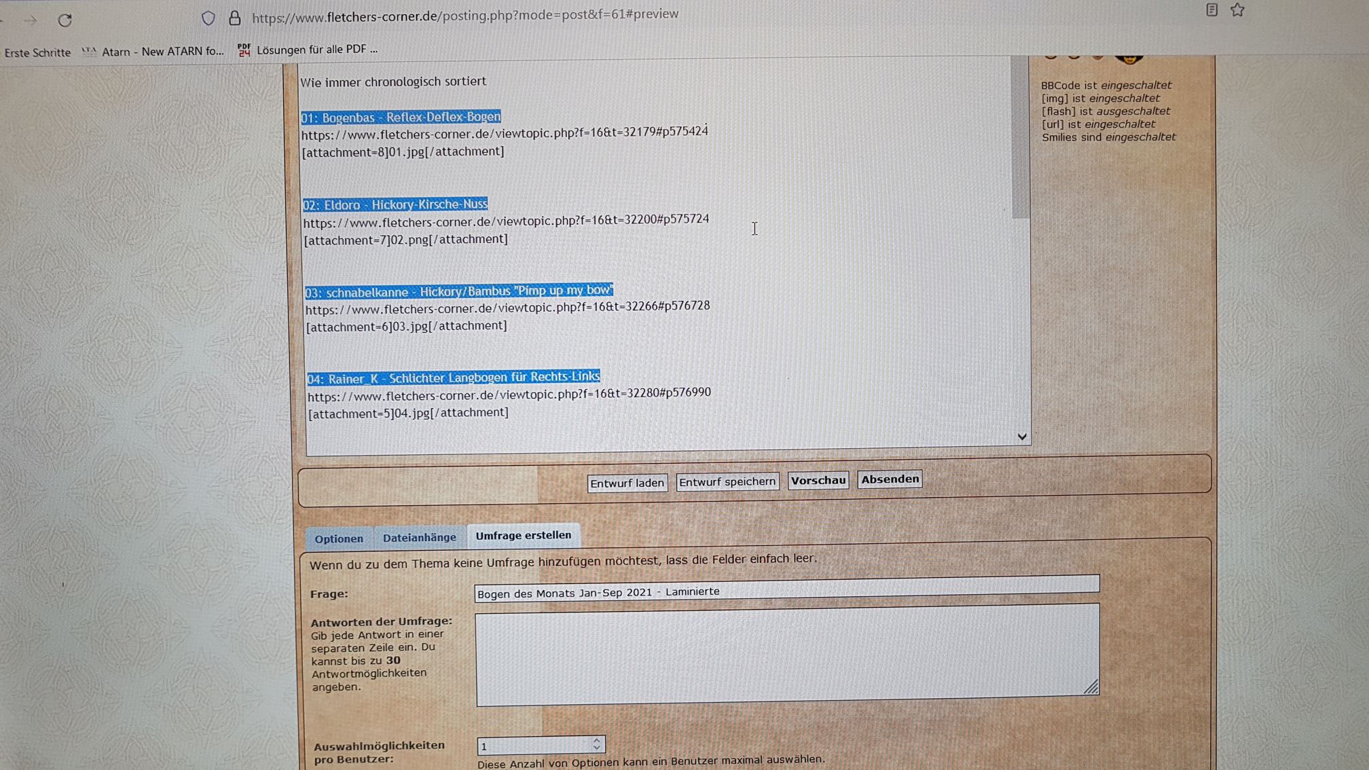Click the tracking protection shield icon
Image resolution: width=1369 pixels, height=770 pixels.
click(x=208, y=18)
